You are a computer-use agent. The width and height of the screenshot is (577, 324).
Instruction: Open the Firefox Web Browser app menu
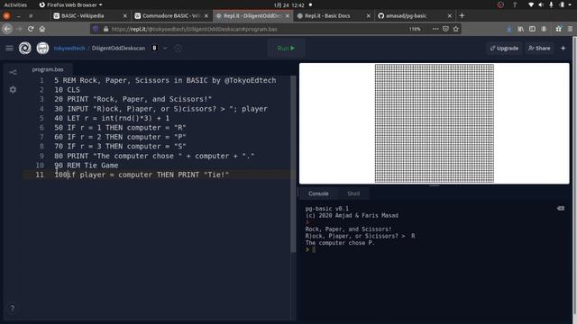tap(71, 4)
